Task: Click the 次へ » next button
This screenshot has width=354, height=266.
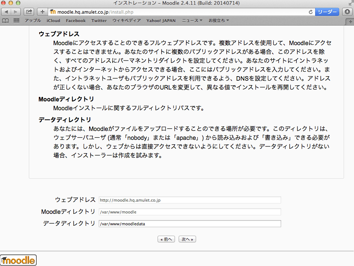Action: tap(187, 239)
